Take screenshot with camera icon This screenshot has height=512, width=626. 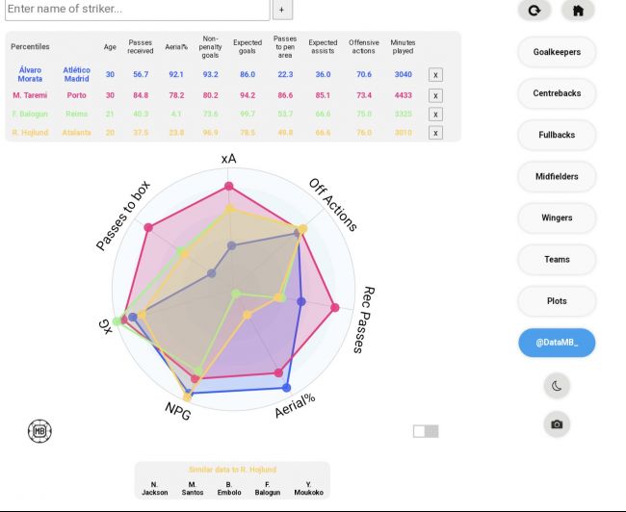coord(557,424)
